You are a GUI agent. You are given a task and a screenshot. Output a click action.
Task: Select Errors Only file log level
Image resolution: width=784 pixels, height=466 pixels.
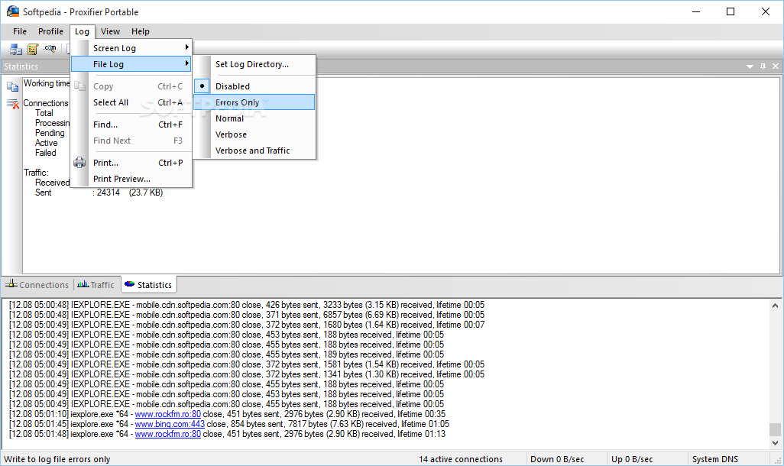[x=254, y=102]
